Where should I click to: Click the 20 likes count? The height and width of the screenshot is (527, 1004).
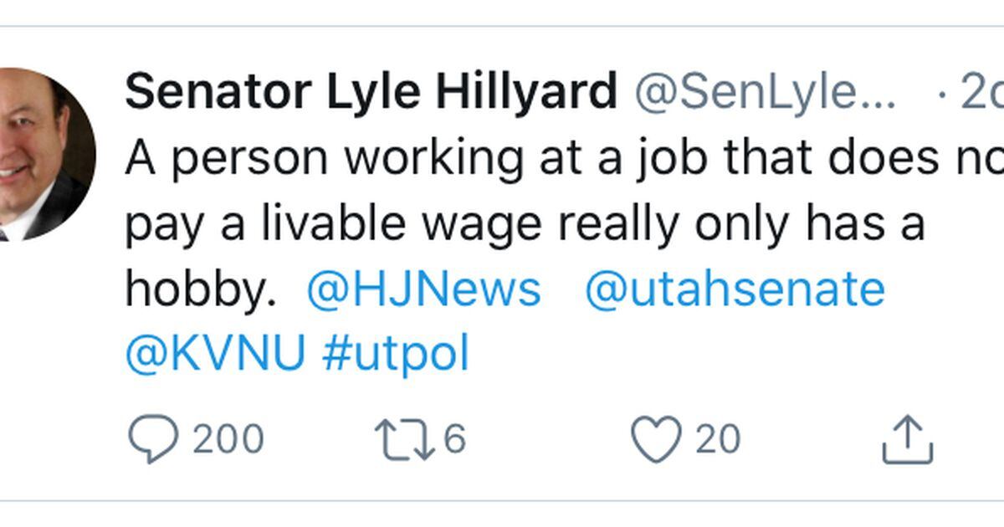pos(718,439)
